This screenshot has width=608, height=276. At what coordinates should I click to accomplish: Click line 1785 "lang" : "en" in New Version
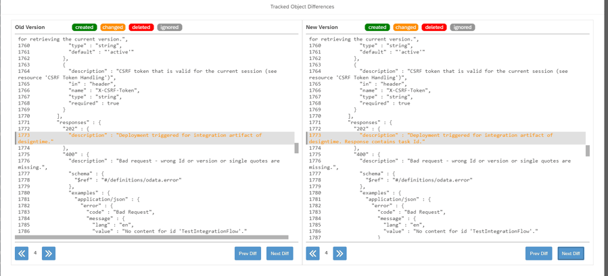[x=404, y=225]
